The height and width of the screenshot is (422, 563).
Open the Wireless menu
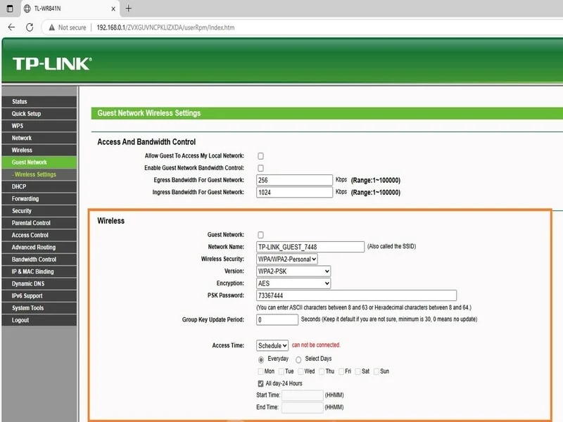(39, 151)
